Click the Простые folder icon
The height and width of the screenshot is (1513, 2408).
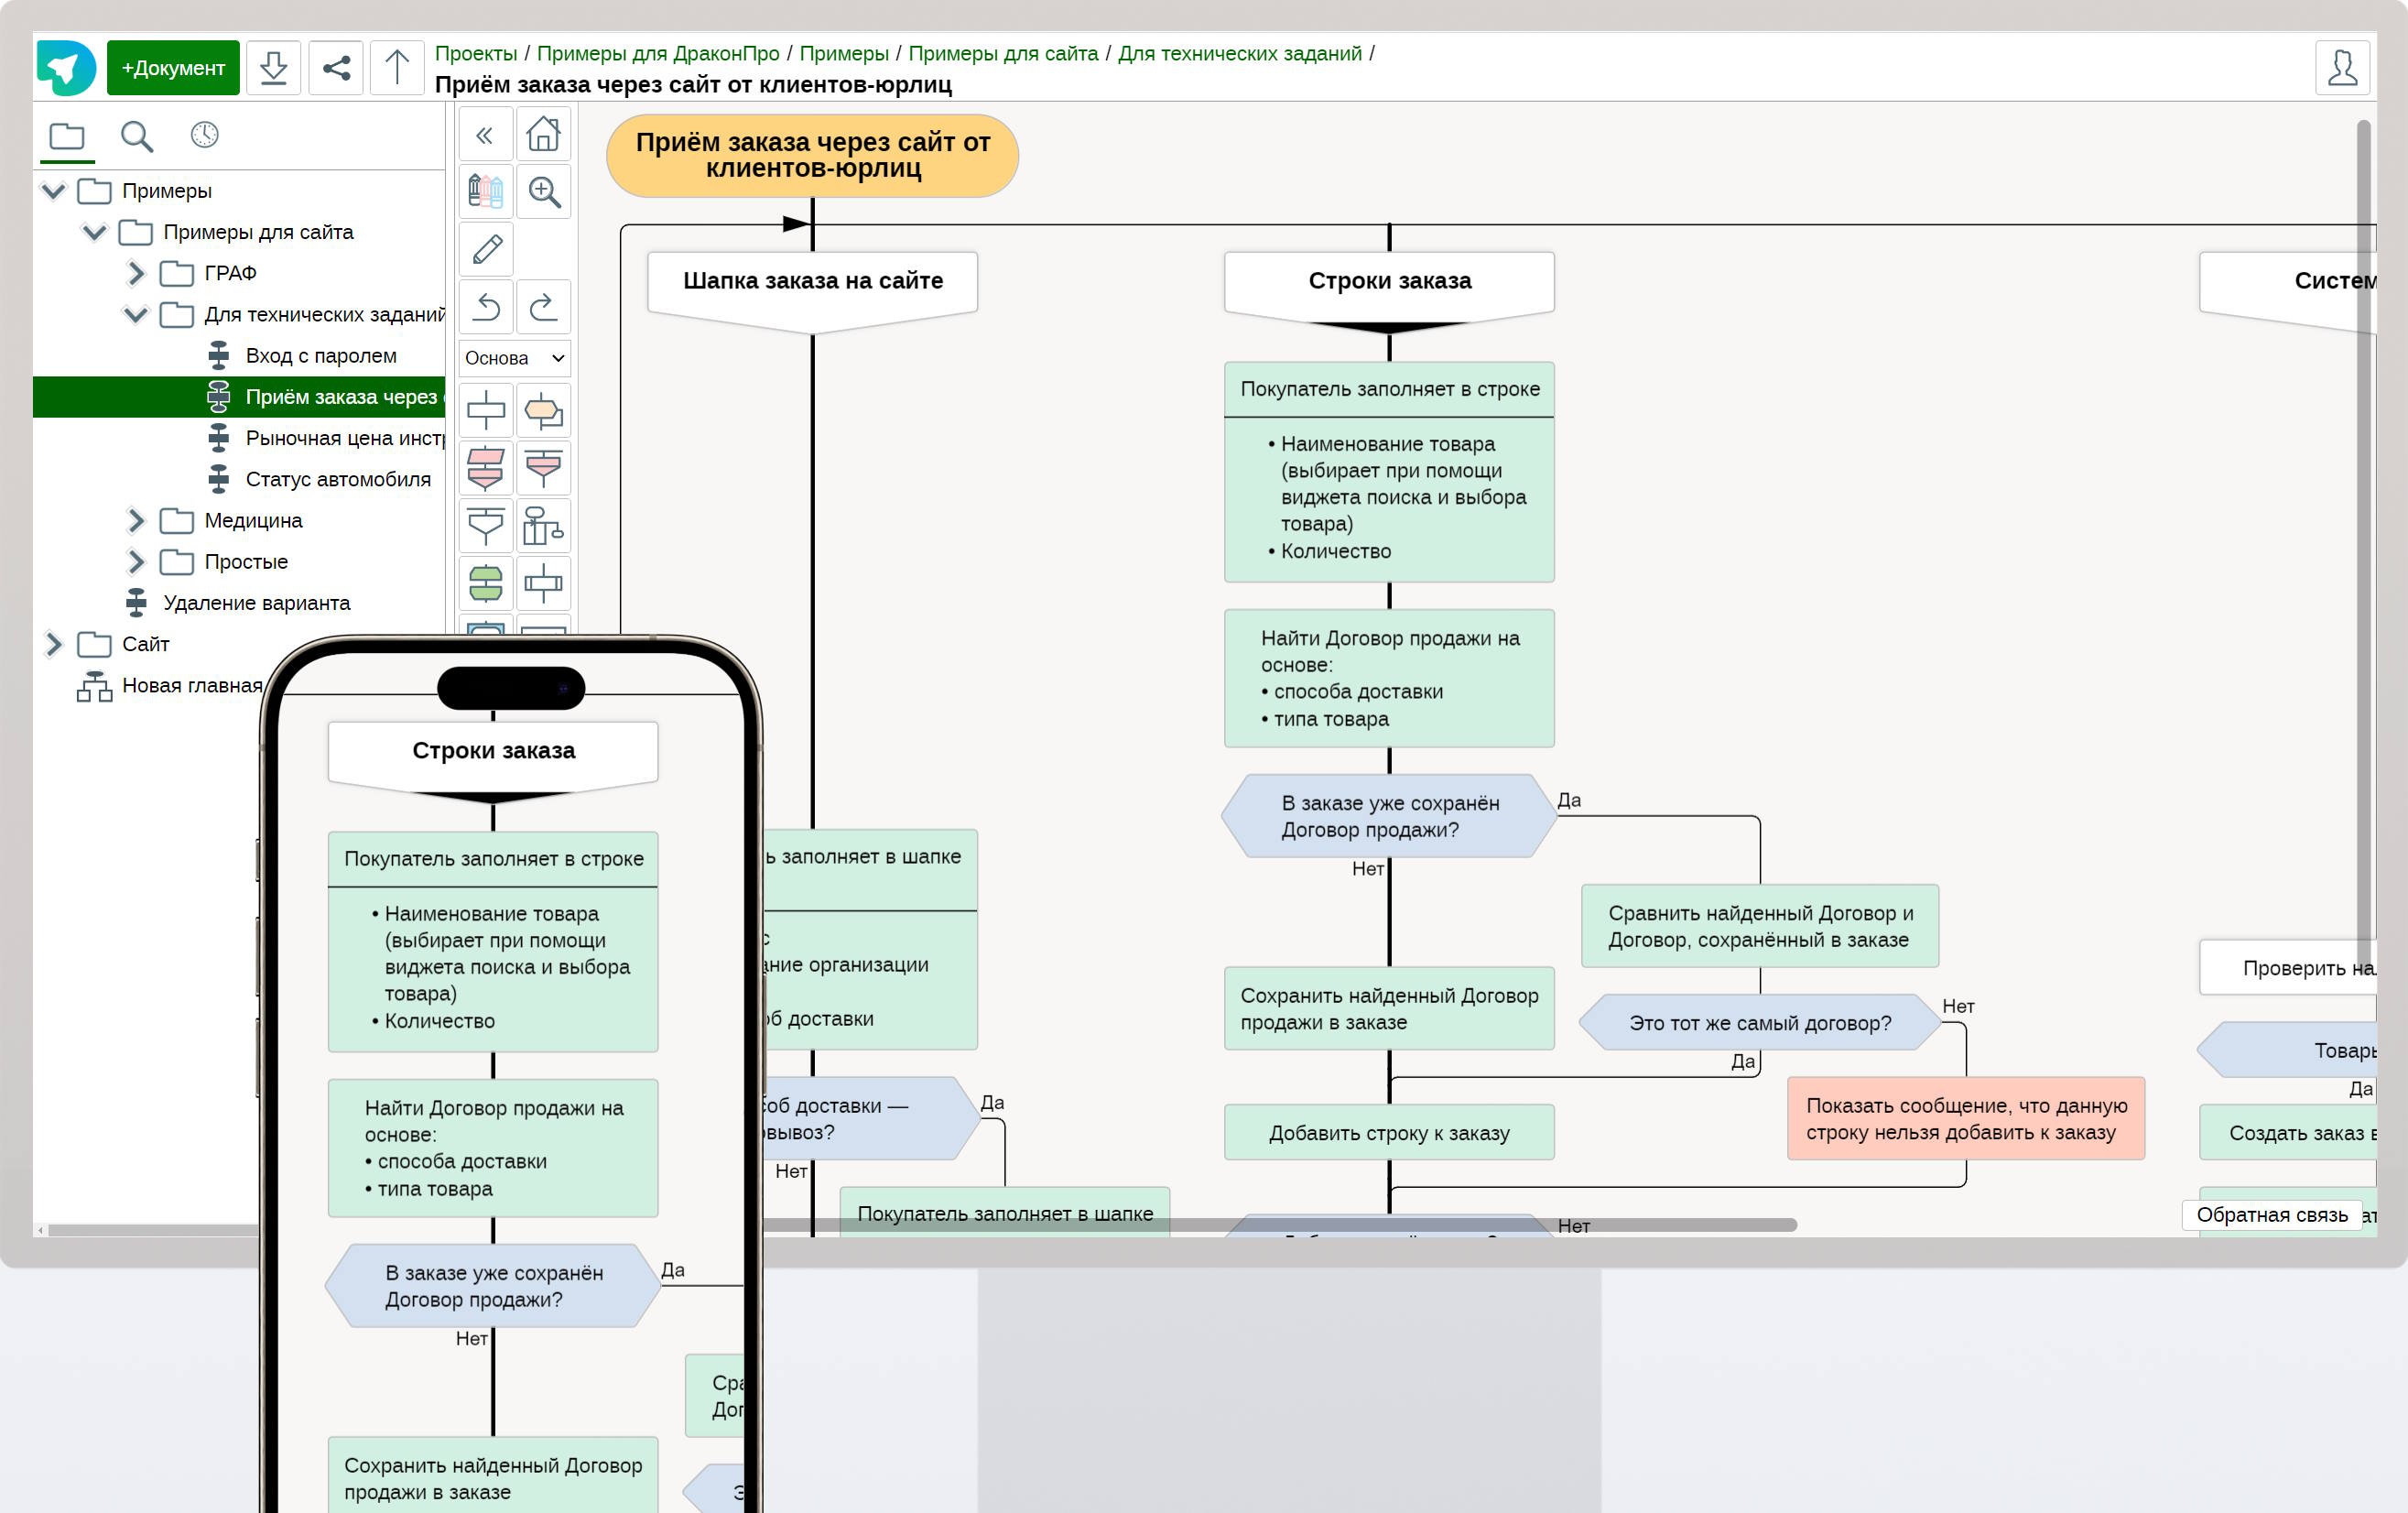[x=177, y=562]
